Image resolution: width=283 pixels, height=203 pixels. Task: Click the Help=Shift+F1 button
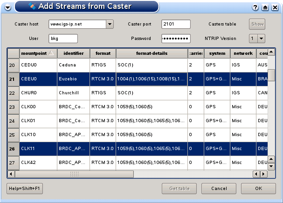point(22,189)
